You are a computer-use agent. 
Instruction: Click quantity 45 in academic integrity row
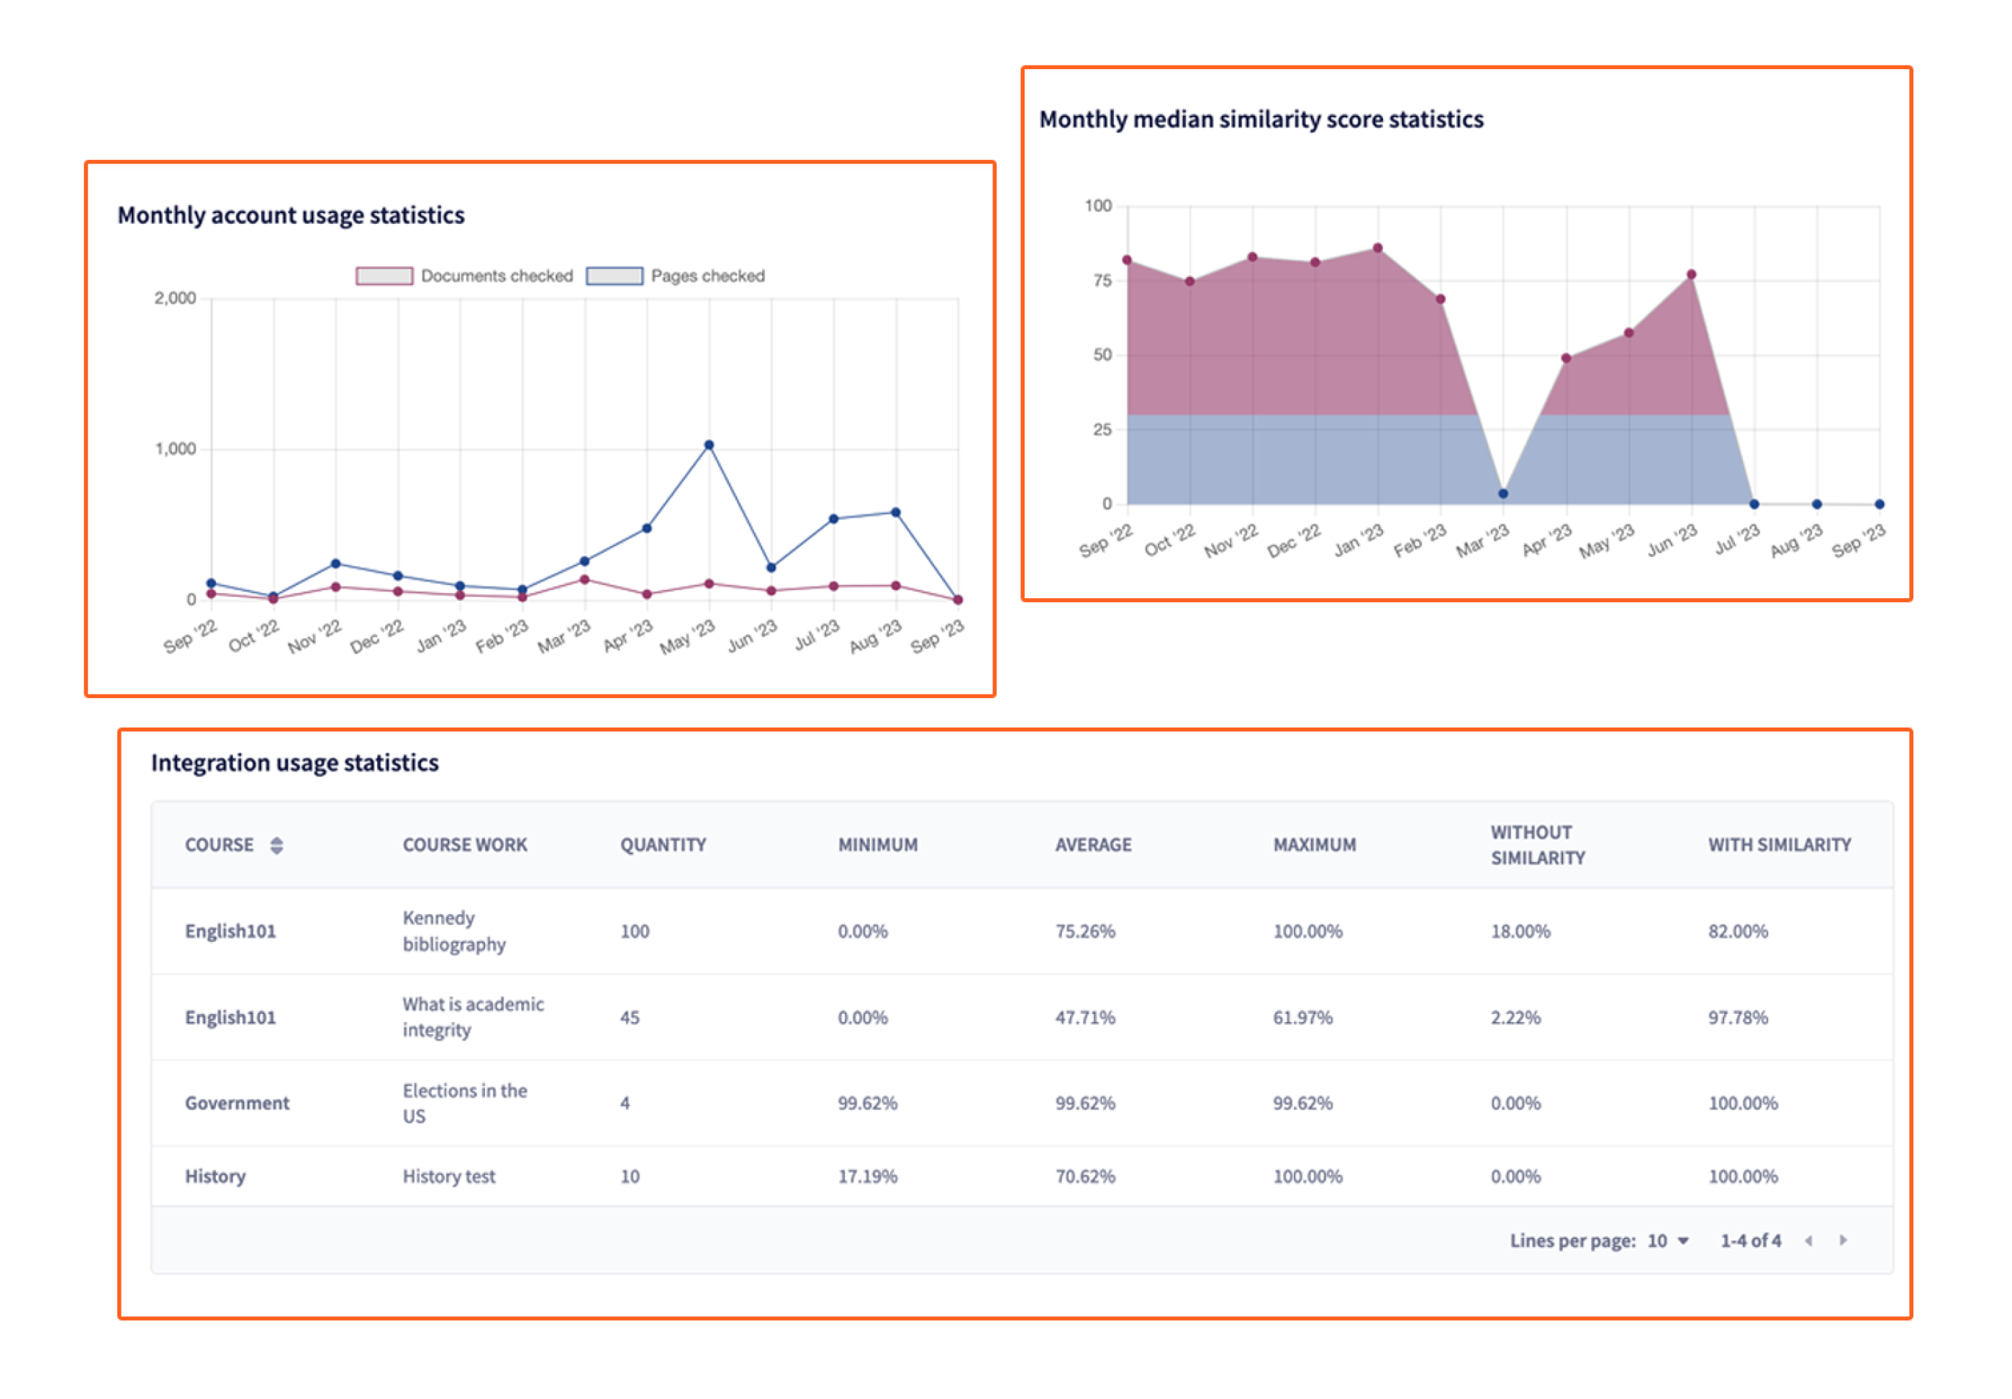tap(629, 1017)
